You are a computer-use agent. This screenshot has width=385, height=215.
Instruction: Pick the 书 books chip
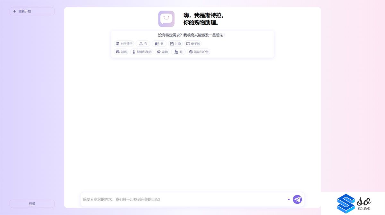coord(159,44)
